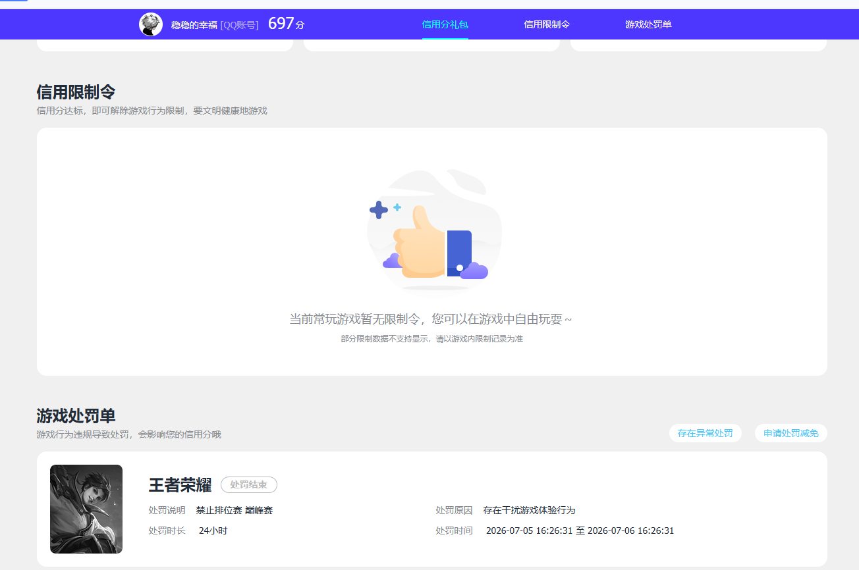
Task: Click the 游戏处罚单 section heading
Action: tap(76, 416)
